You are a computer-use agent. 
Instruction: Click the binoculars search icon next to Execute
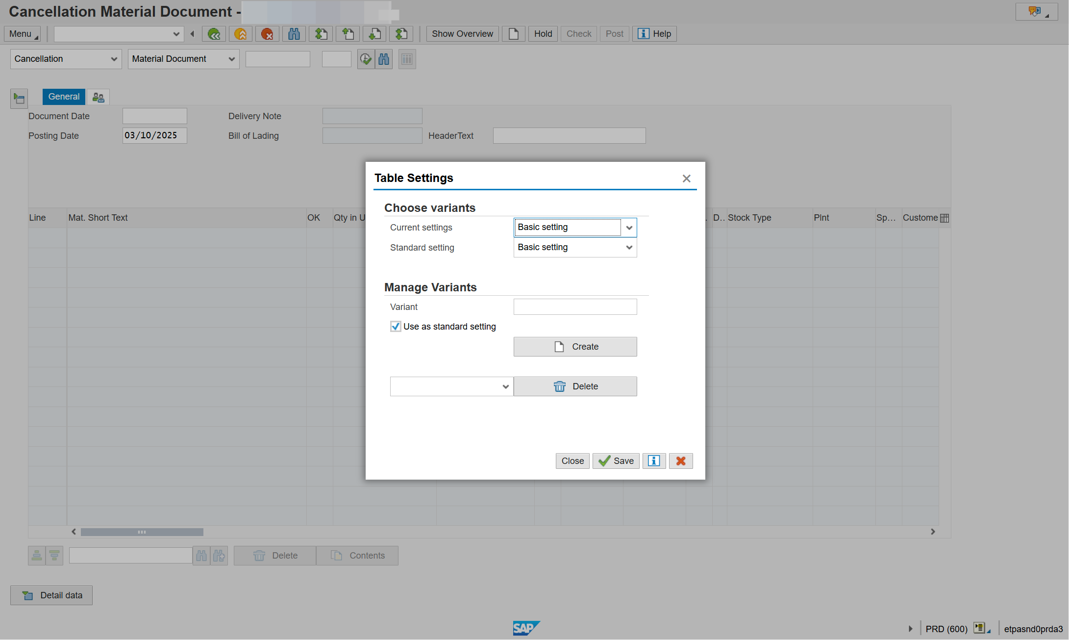(x=384, y=59)
